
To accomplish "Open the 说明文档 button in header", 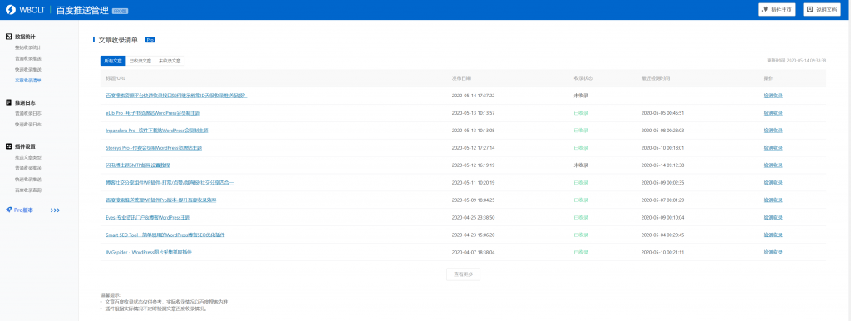I will coord(822,10).
